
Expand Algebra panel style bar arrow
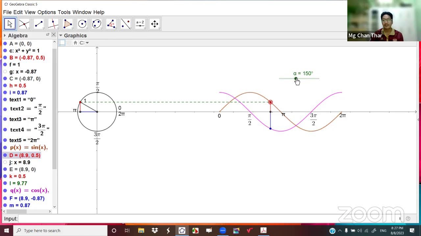5,35
